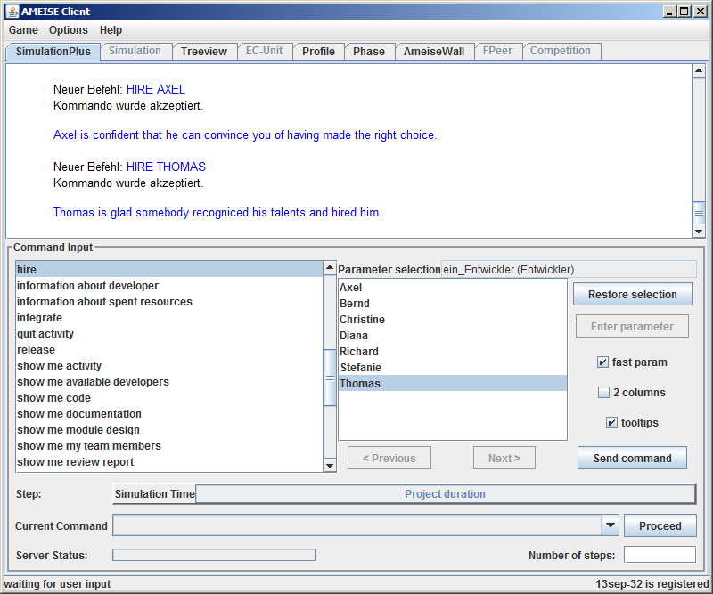Select Christine in the parameter list
Viewport: 713px width, 594px height.
click(363, 320)
